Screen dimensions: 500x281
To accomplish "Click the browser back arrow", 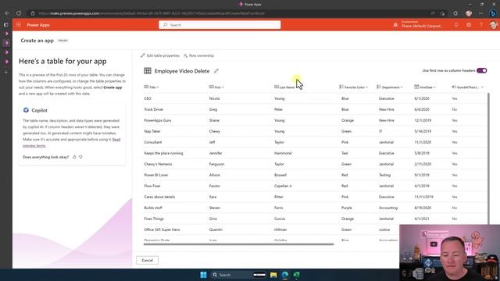I will pyautogui.click(x=7, y=13).
